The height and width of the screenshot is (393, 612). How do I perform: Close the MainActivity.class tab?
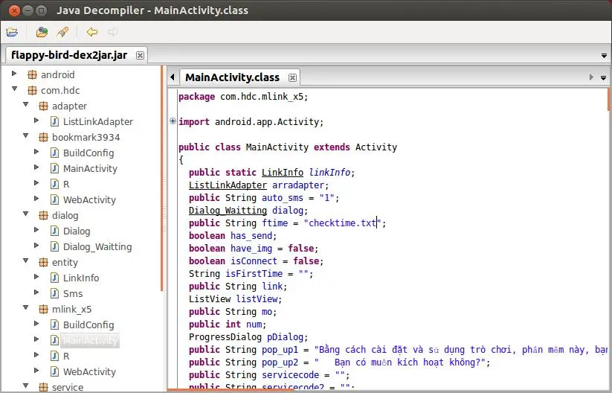(292, 77)
